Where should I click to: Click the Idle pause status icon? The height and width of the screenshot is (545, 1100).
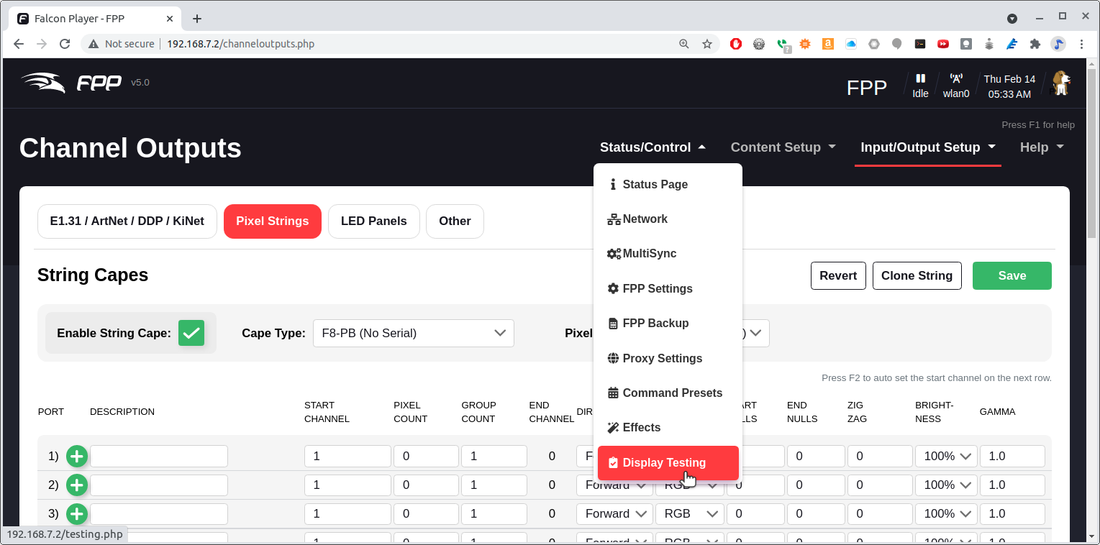[920, 79]
